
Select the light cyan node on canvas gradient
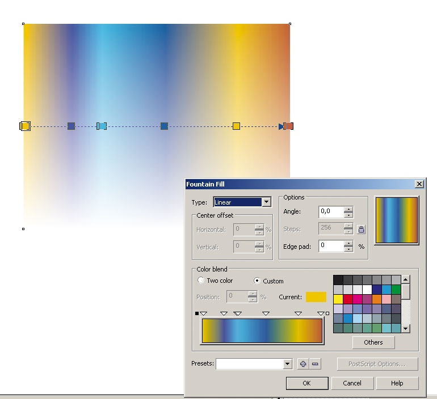coord(103,126)
